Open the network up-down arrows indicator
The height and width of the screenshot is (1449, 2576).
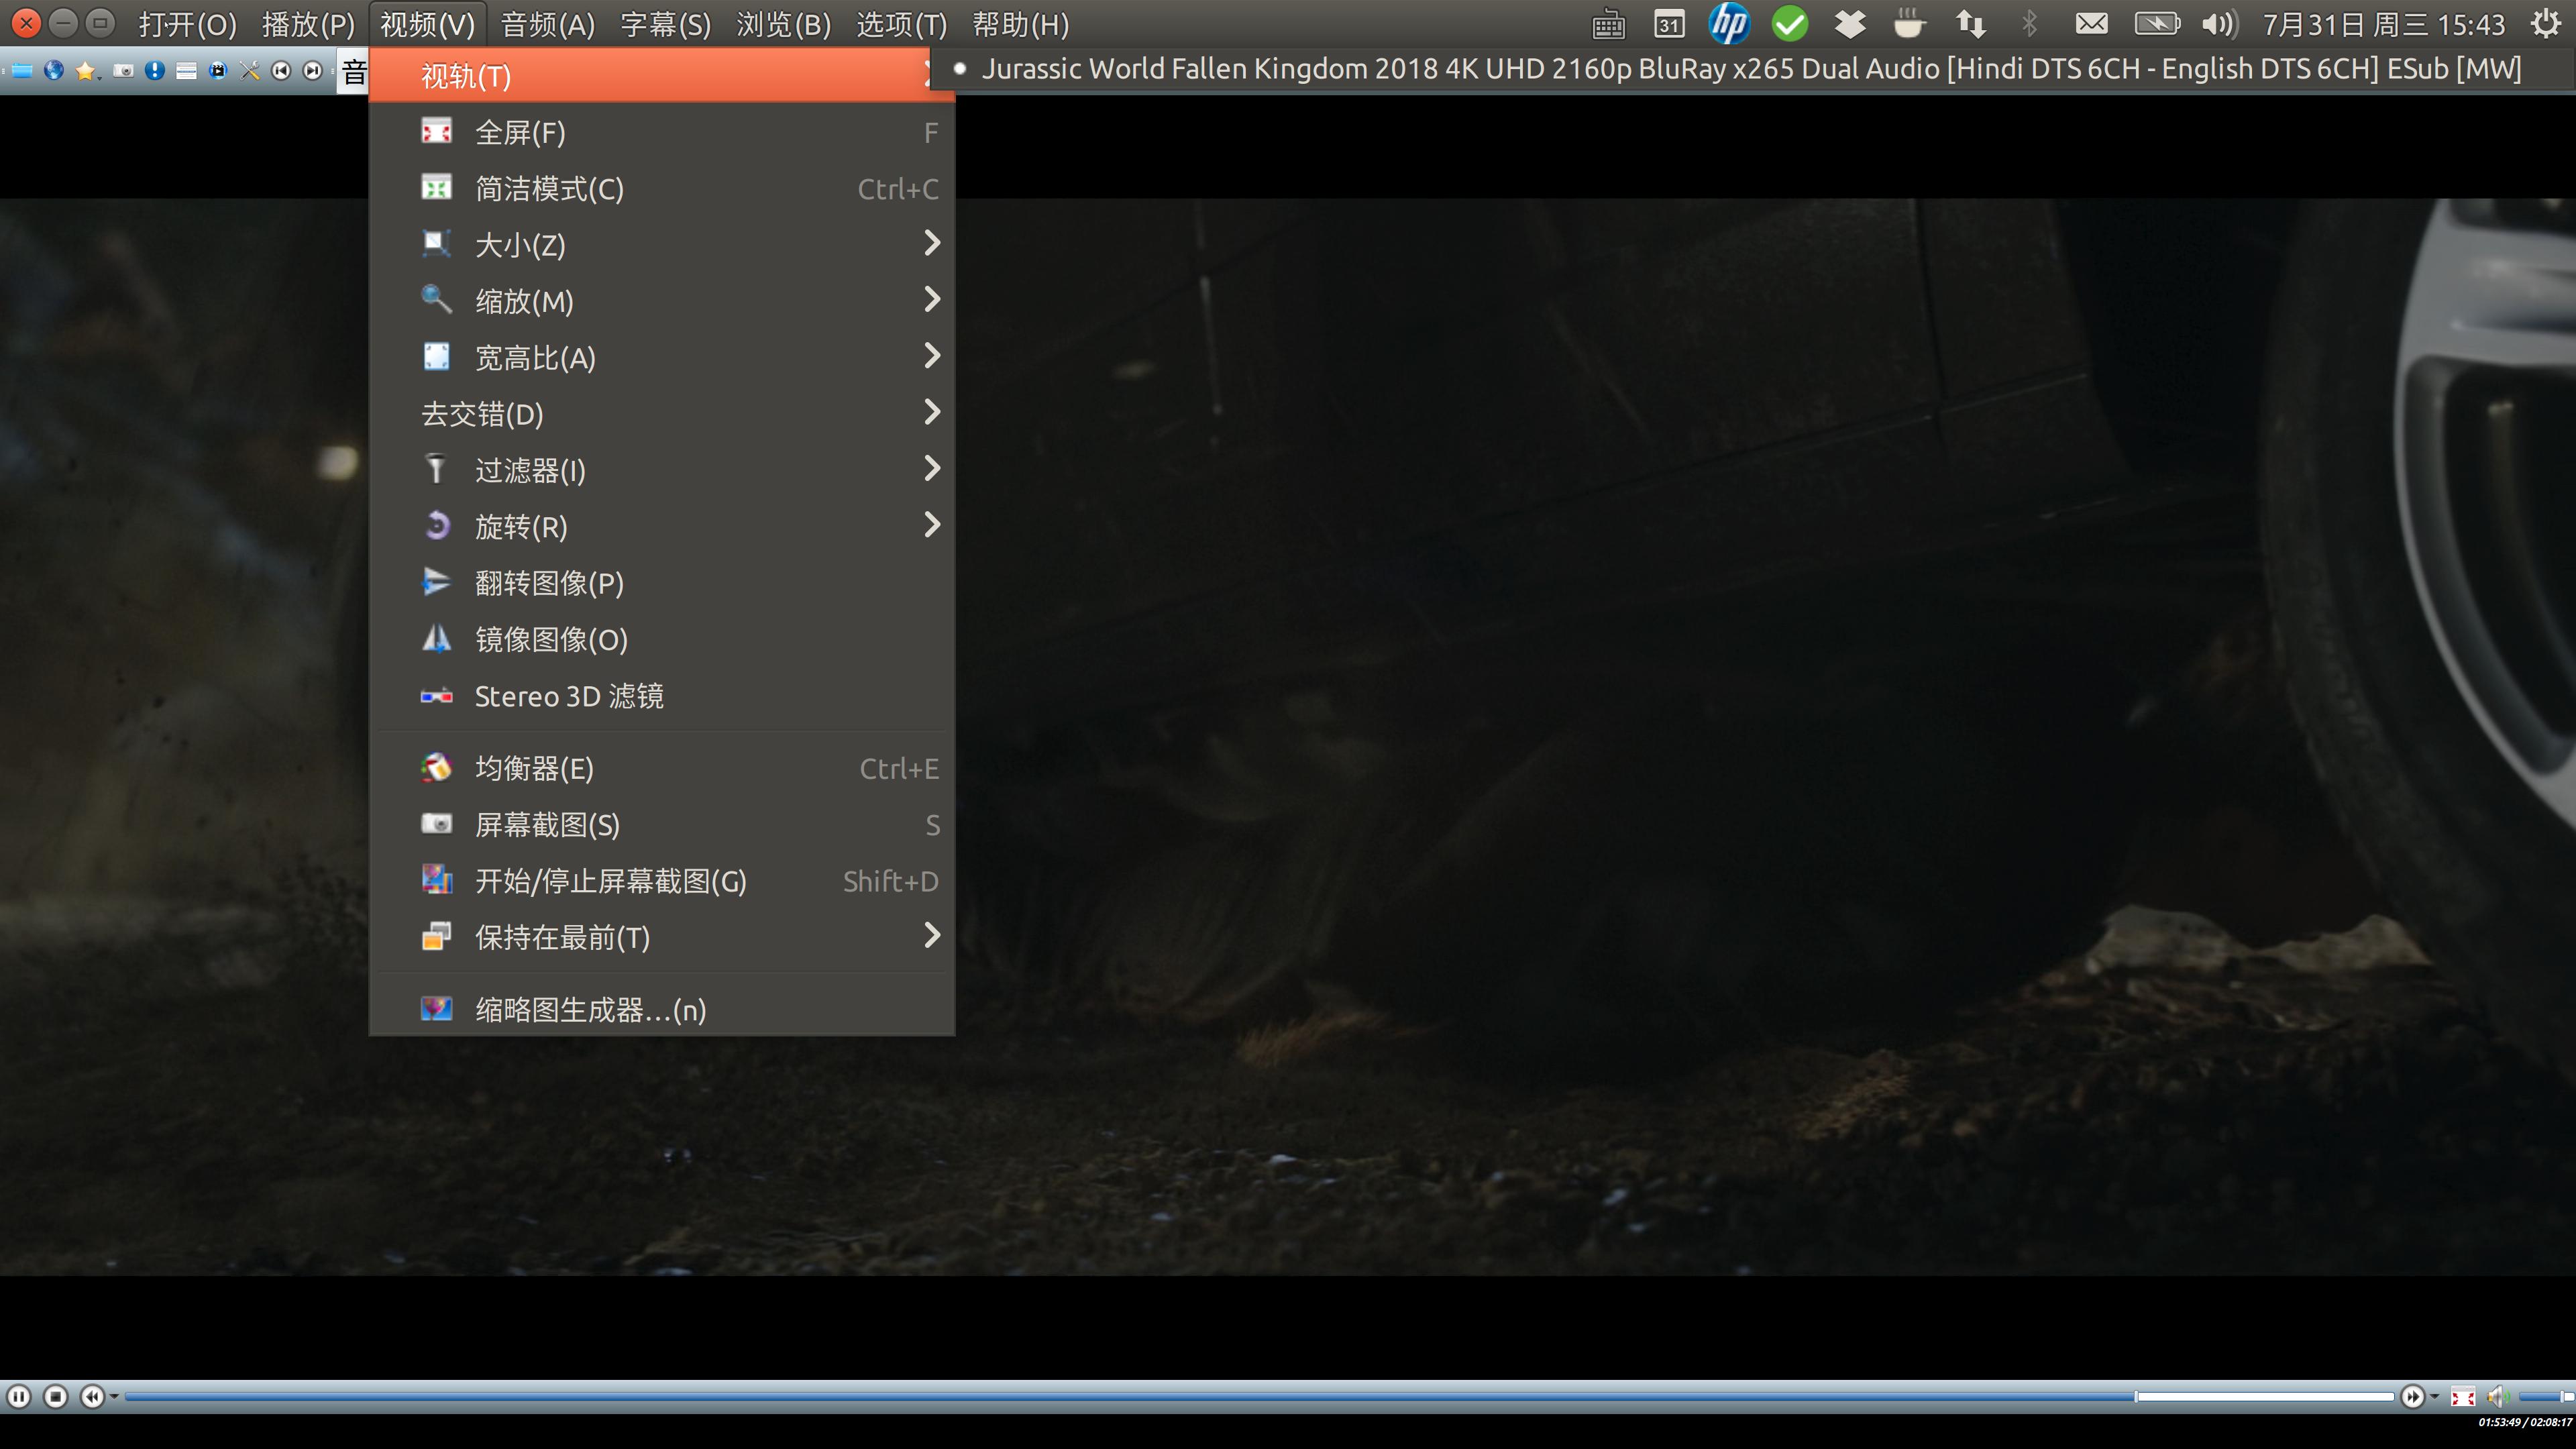(x=1970, y=24)
